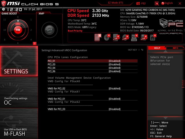Click the BIOS Ver E7A95IMS.113 text

134,27
